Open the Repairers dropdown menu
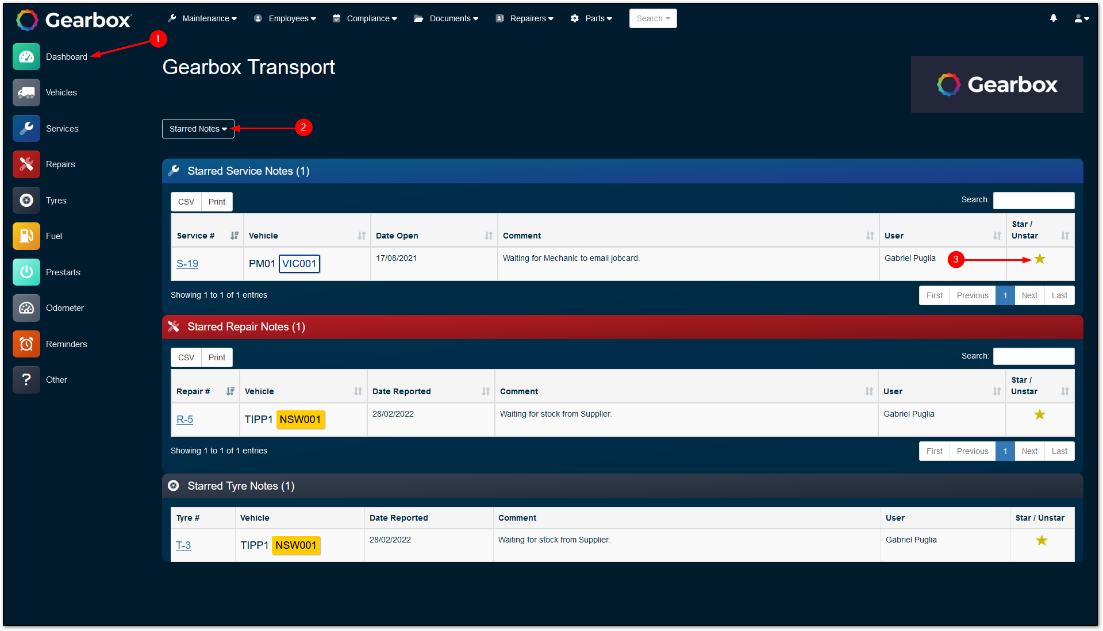 point(525,18)
